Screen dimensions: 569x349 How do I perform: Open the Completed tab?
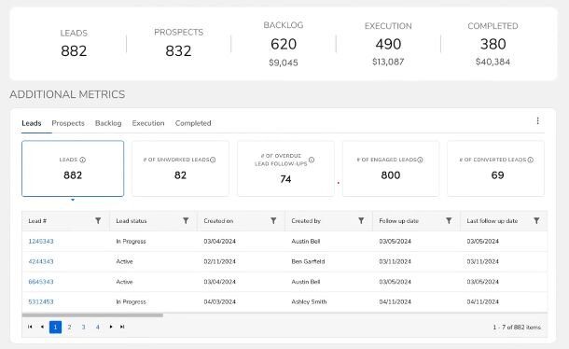click(193, 123)
